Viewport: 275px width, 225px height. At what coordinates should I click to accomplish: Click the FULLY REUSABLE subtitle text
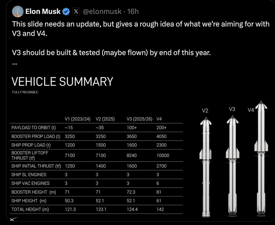coord(25,92)
